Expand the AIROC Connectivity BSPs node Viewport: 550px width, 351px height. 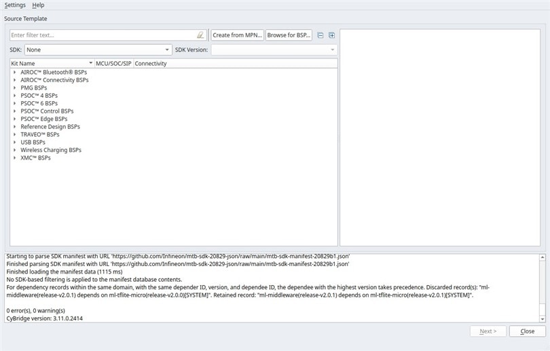14,80
